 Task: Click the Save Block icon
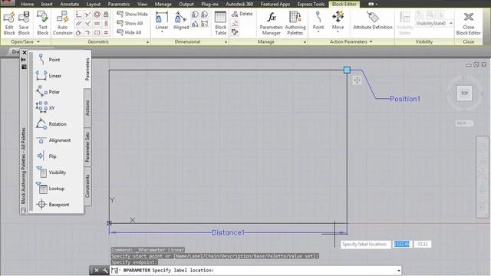[x=24, y=23]
